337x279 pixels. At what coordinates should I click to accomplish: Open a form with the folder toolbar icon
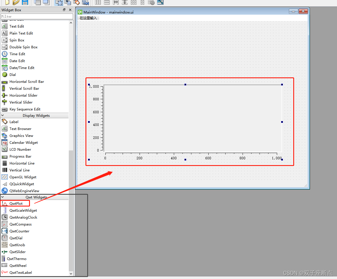[16, 2]
